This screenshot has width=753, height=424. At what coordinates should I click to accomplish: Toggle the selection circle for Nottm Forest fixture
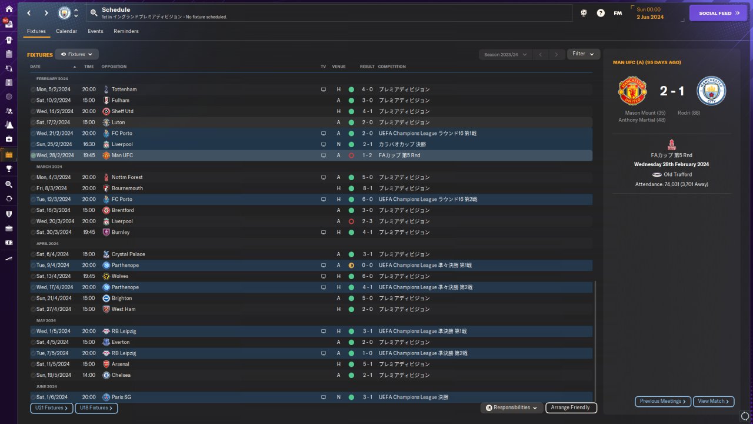tap(34, 177)
